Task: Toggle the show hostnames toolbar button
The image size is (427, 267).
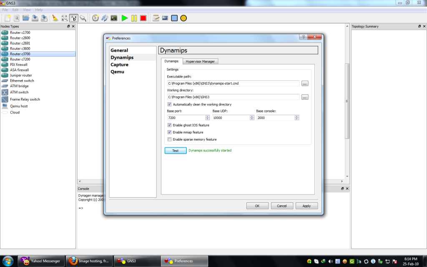Action: pos(74,18)
